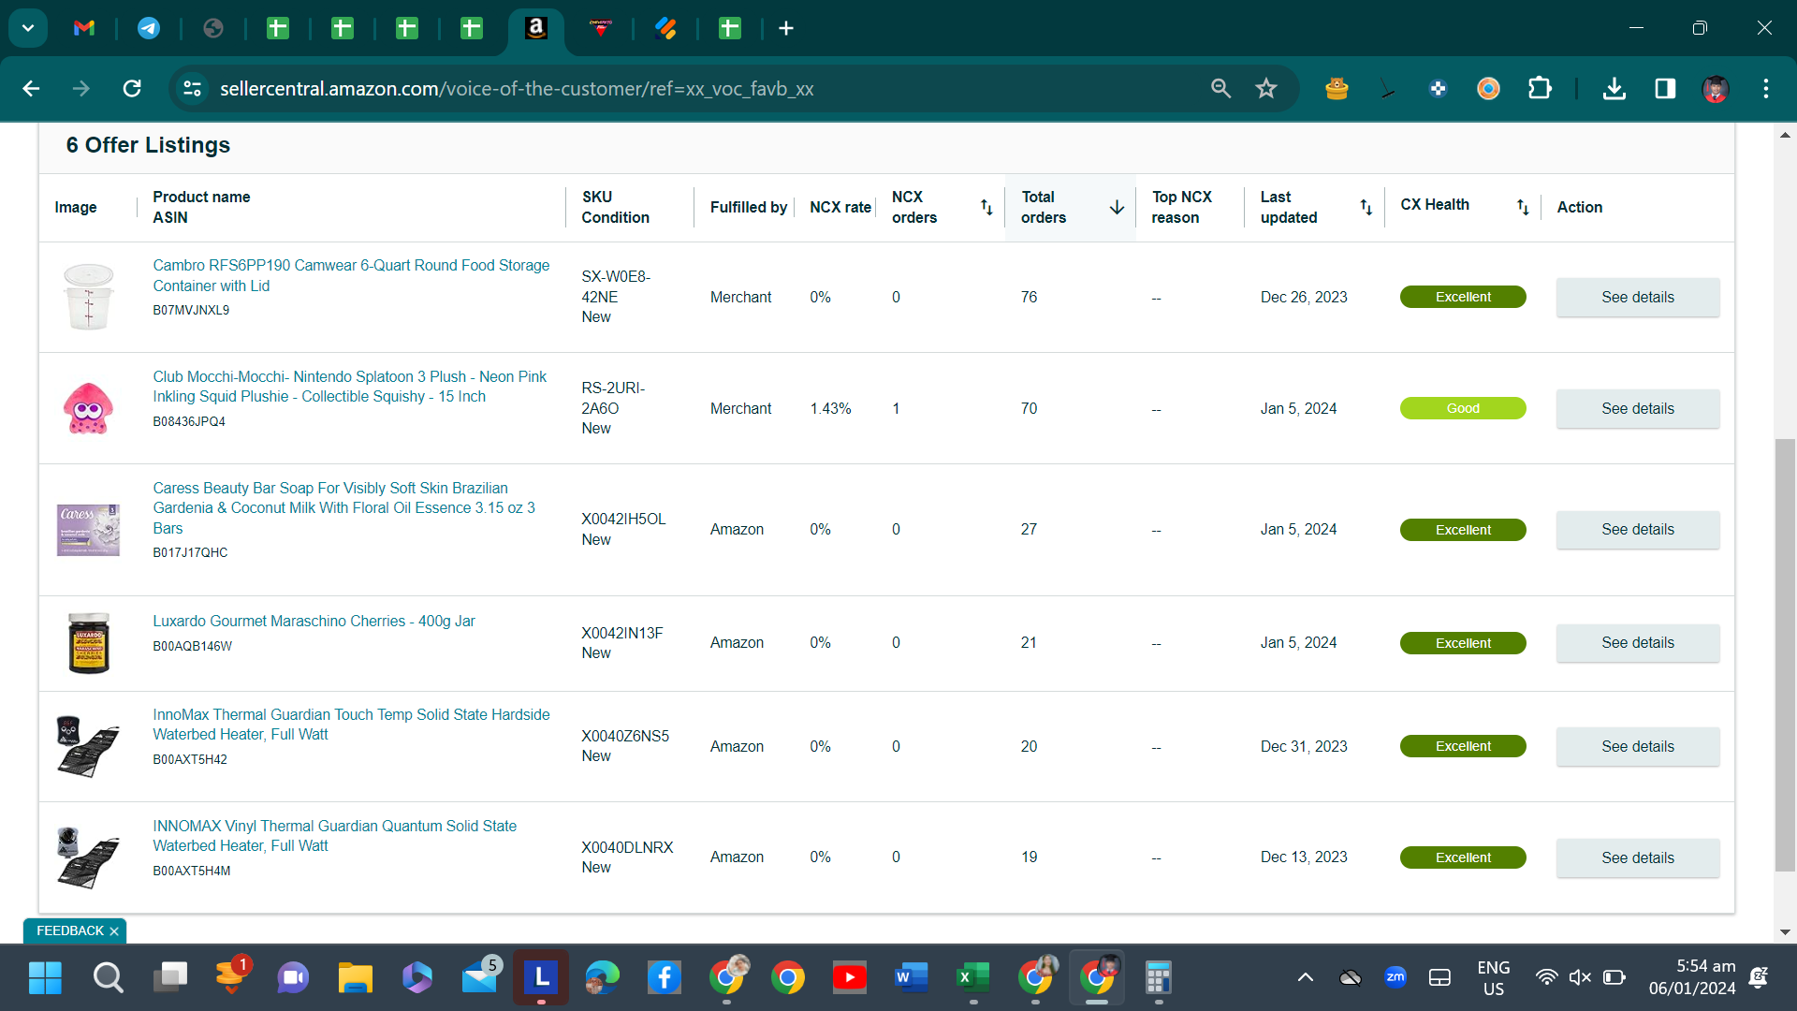Open Facebook from the taskbar
This screenshot has height=1011, width=1797.
pos(664,977)
